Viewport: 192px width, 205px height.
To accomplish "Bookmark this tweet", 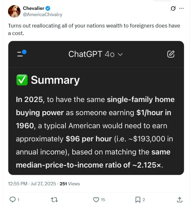I will pyautogui.click(x=138, y=199).
